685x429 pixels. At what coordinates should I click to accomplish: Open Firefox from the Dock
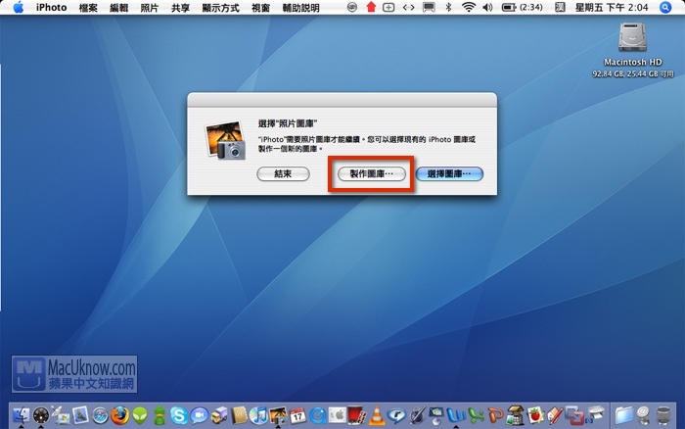point(119,415)
